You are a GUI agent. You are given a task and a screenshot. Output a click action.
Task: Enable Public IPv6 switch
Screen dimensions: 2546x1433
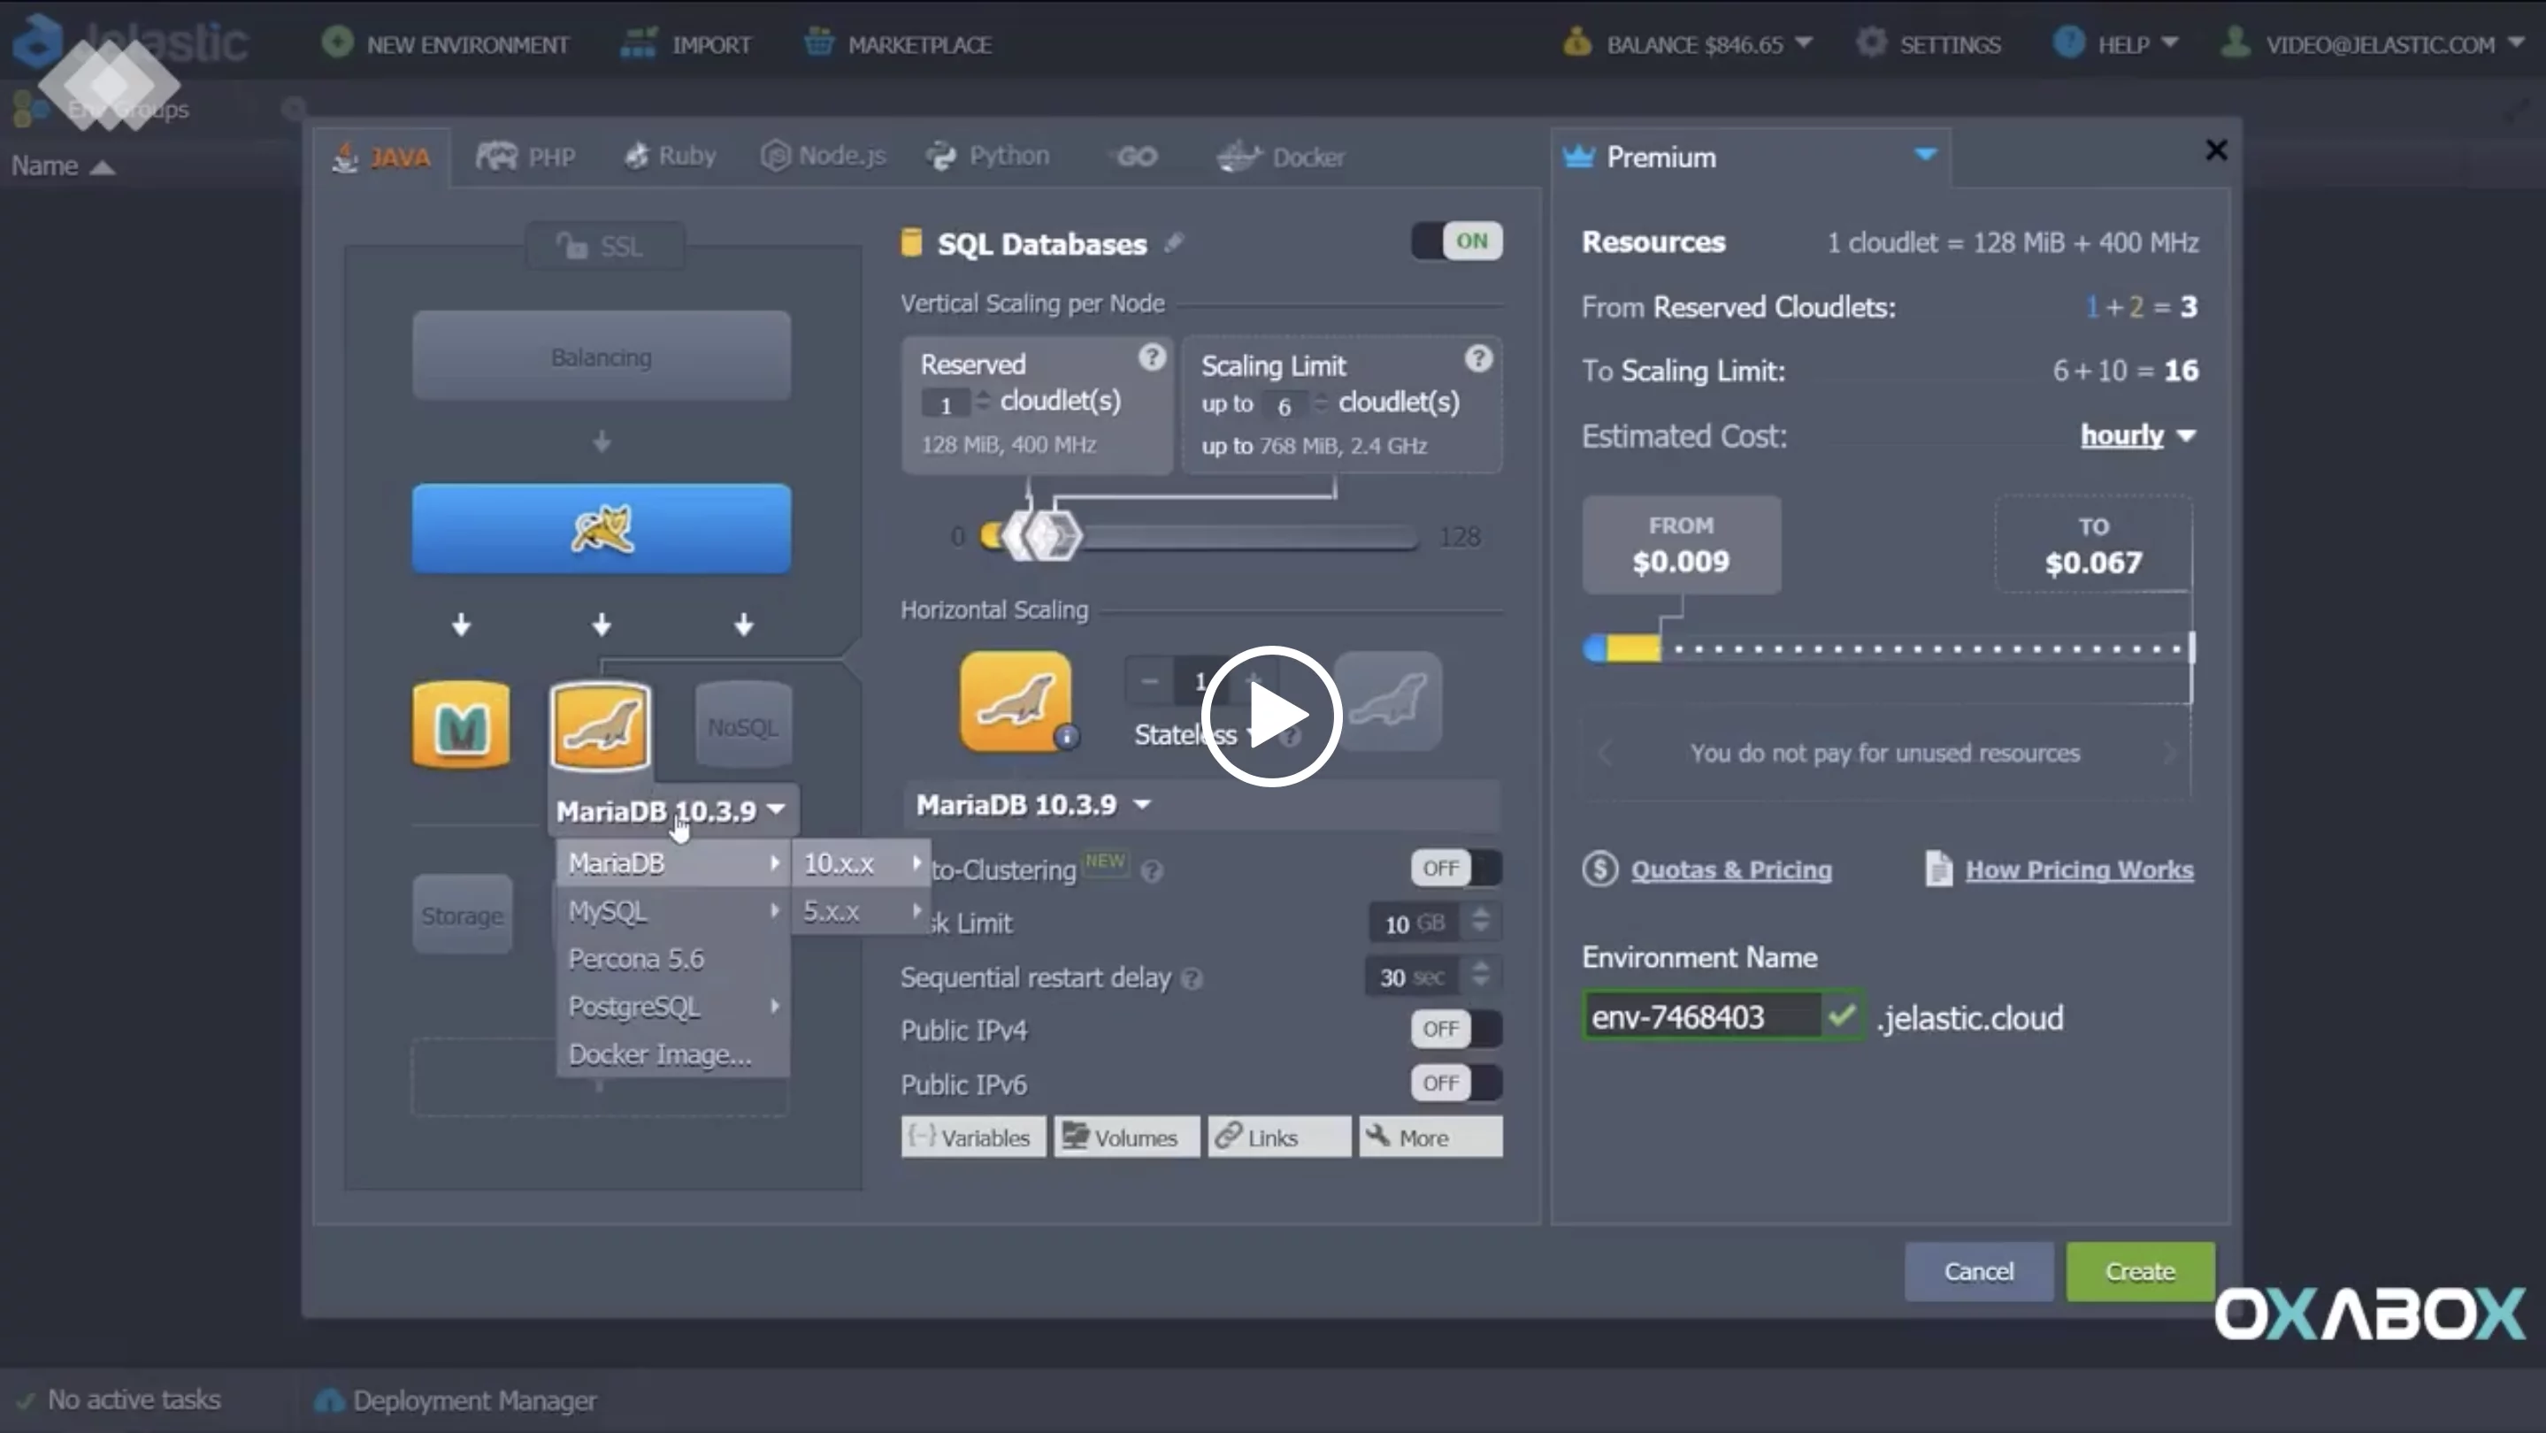1456,1083
